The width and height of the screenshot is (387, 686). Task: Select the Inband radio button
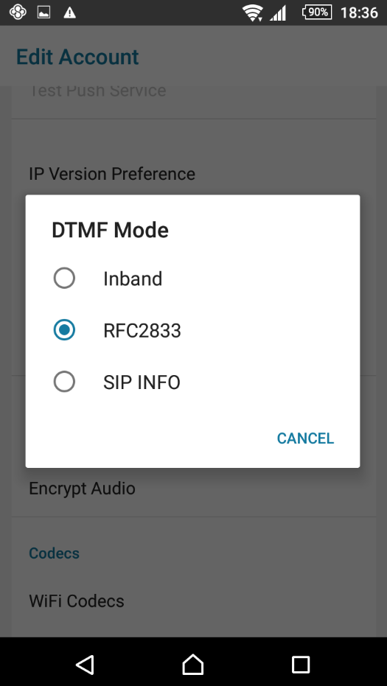click(x=64, y=279)
